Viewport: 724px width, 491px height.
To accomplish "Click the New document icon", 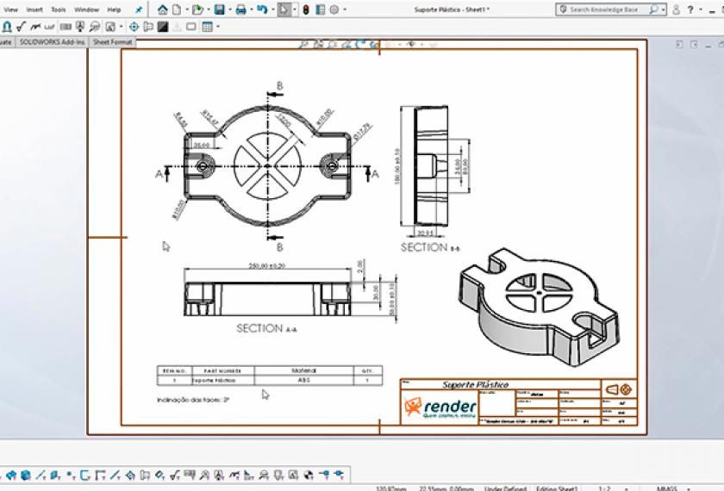I will [177, 9].
